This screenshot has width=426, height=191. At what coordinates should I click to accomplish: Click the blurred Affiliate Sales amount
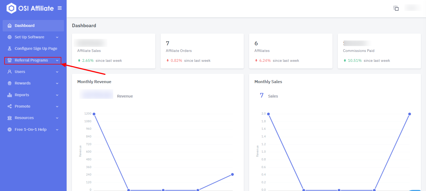[x=91, y=43]
